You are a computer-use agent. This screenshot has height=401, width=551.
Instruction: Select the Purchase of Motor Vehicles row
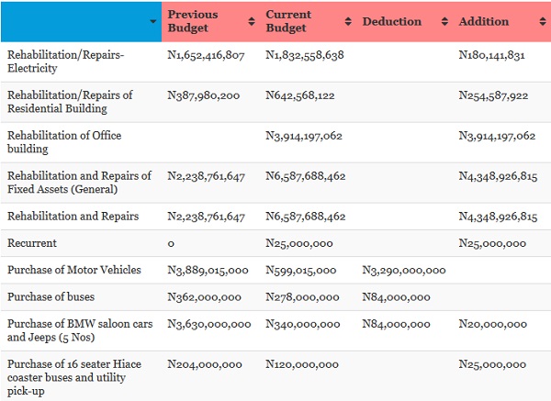coord(74,270)
